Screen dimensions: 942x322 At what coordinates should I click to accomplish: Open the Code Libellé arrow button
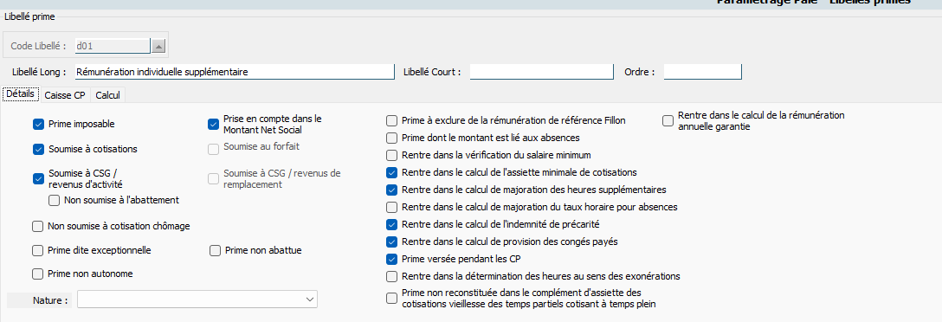coord(158,46)
